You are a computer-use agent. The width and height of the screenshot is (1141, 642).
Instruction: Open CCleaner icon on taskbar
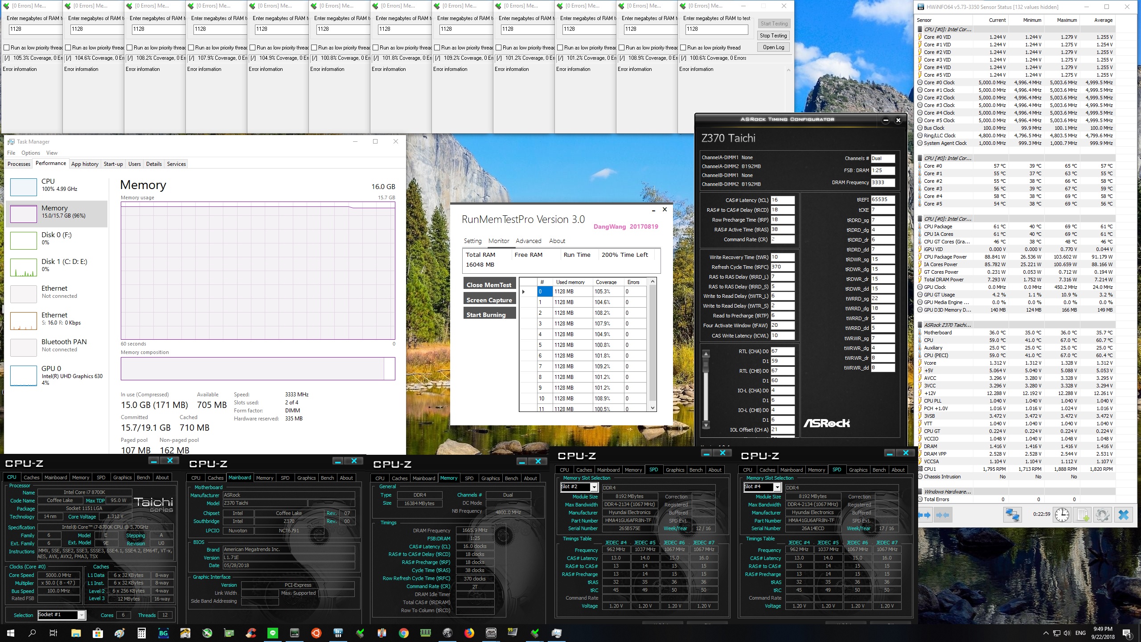pos(251,633)
